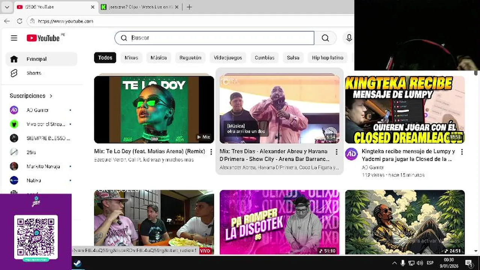This screenshot has width=480, height=270.
Task: Open the Kingteka Closed Dreamleague thumbnail
Action: (x=405, y=109)
